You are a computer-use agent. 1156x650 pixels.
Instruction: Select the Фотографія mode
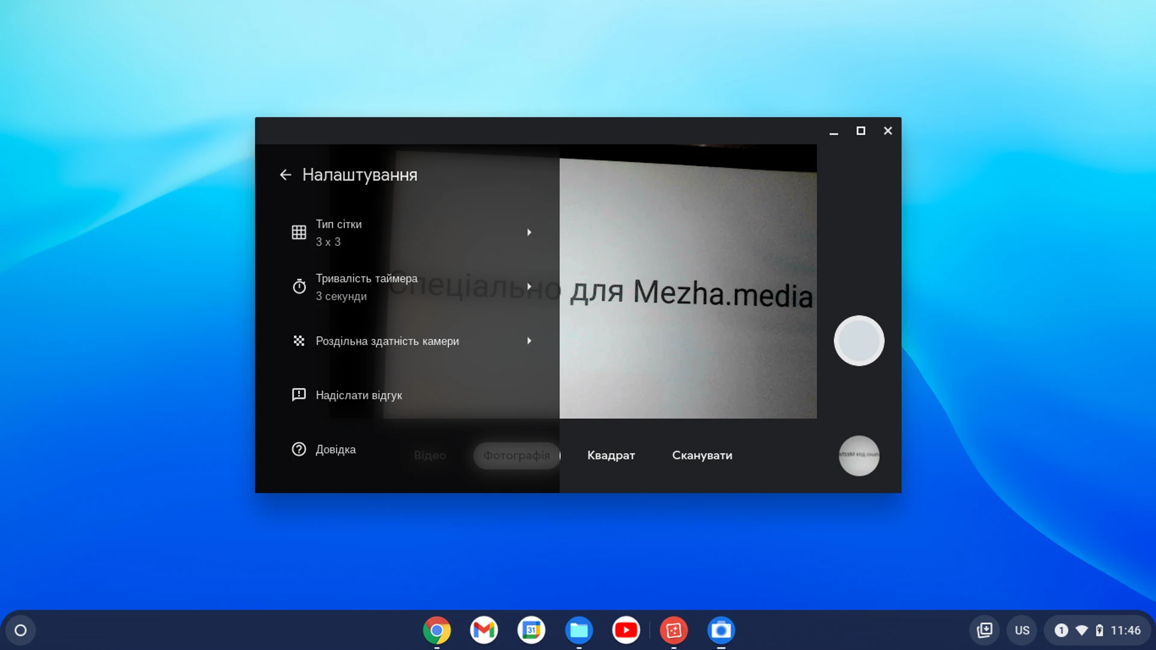[517, 455]
